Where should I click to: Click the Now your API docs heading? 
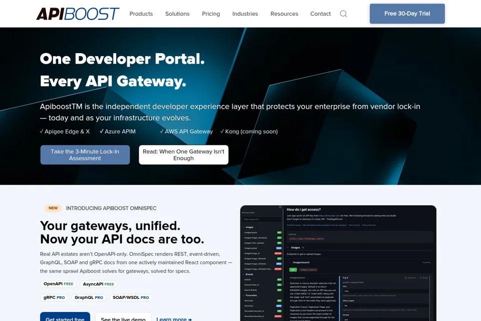tap(122, 239)
